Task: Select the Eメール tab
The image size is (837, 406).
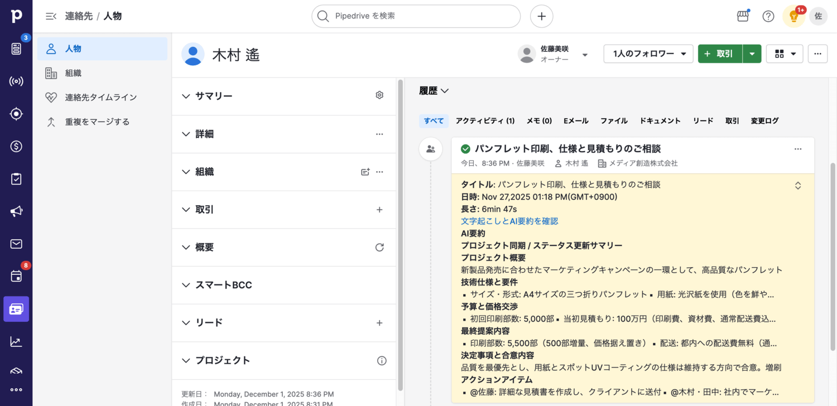Action: pos(576,120)
